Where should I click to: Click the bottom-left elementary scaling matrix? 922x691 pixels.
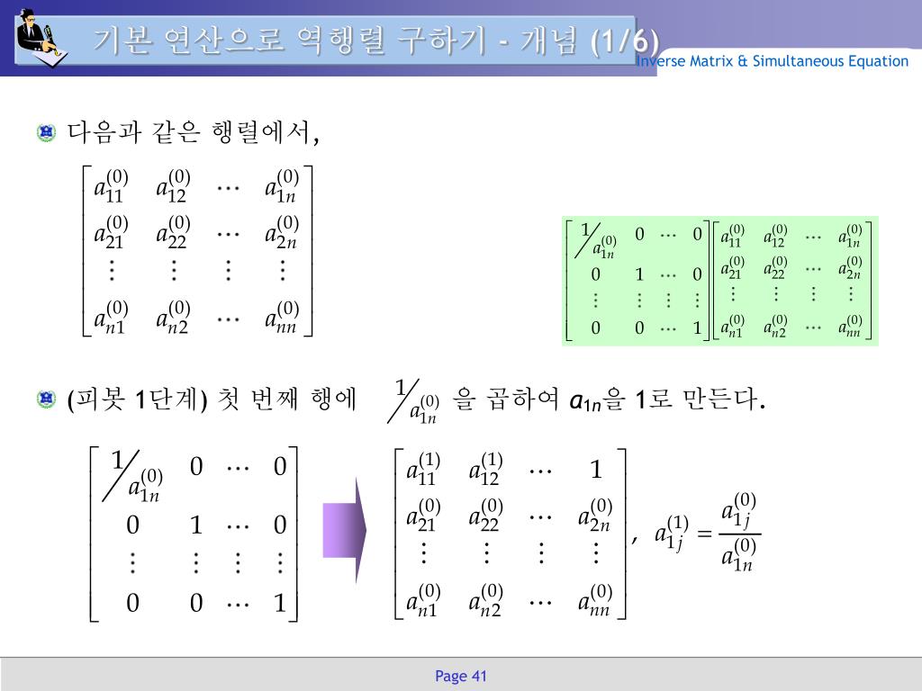tap(194, 534)
